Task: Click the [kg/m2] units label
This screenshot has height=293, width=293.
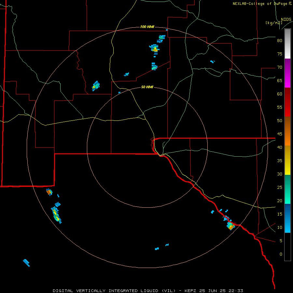Action: pos(274,23)
